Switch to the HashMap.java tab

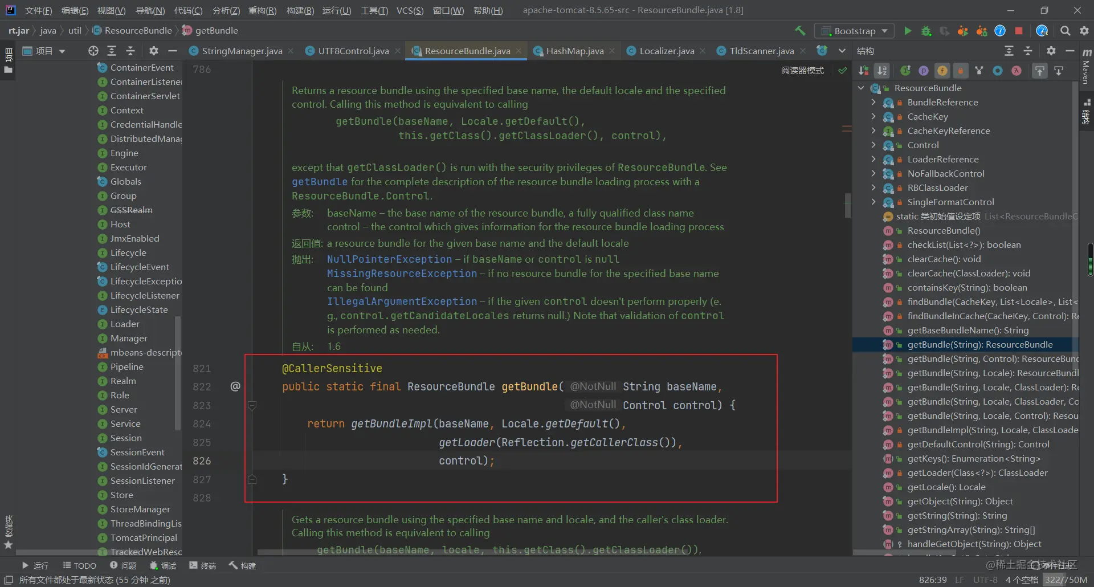coord(574,51)
